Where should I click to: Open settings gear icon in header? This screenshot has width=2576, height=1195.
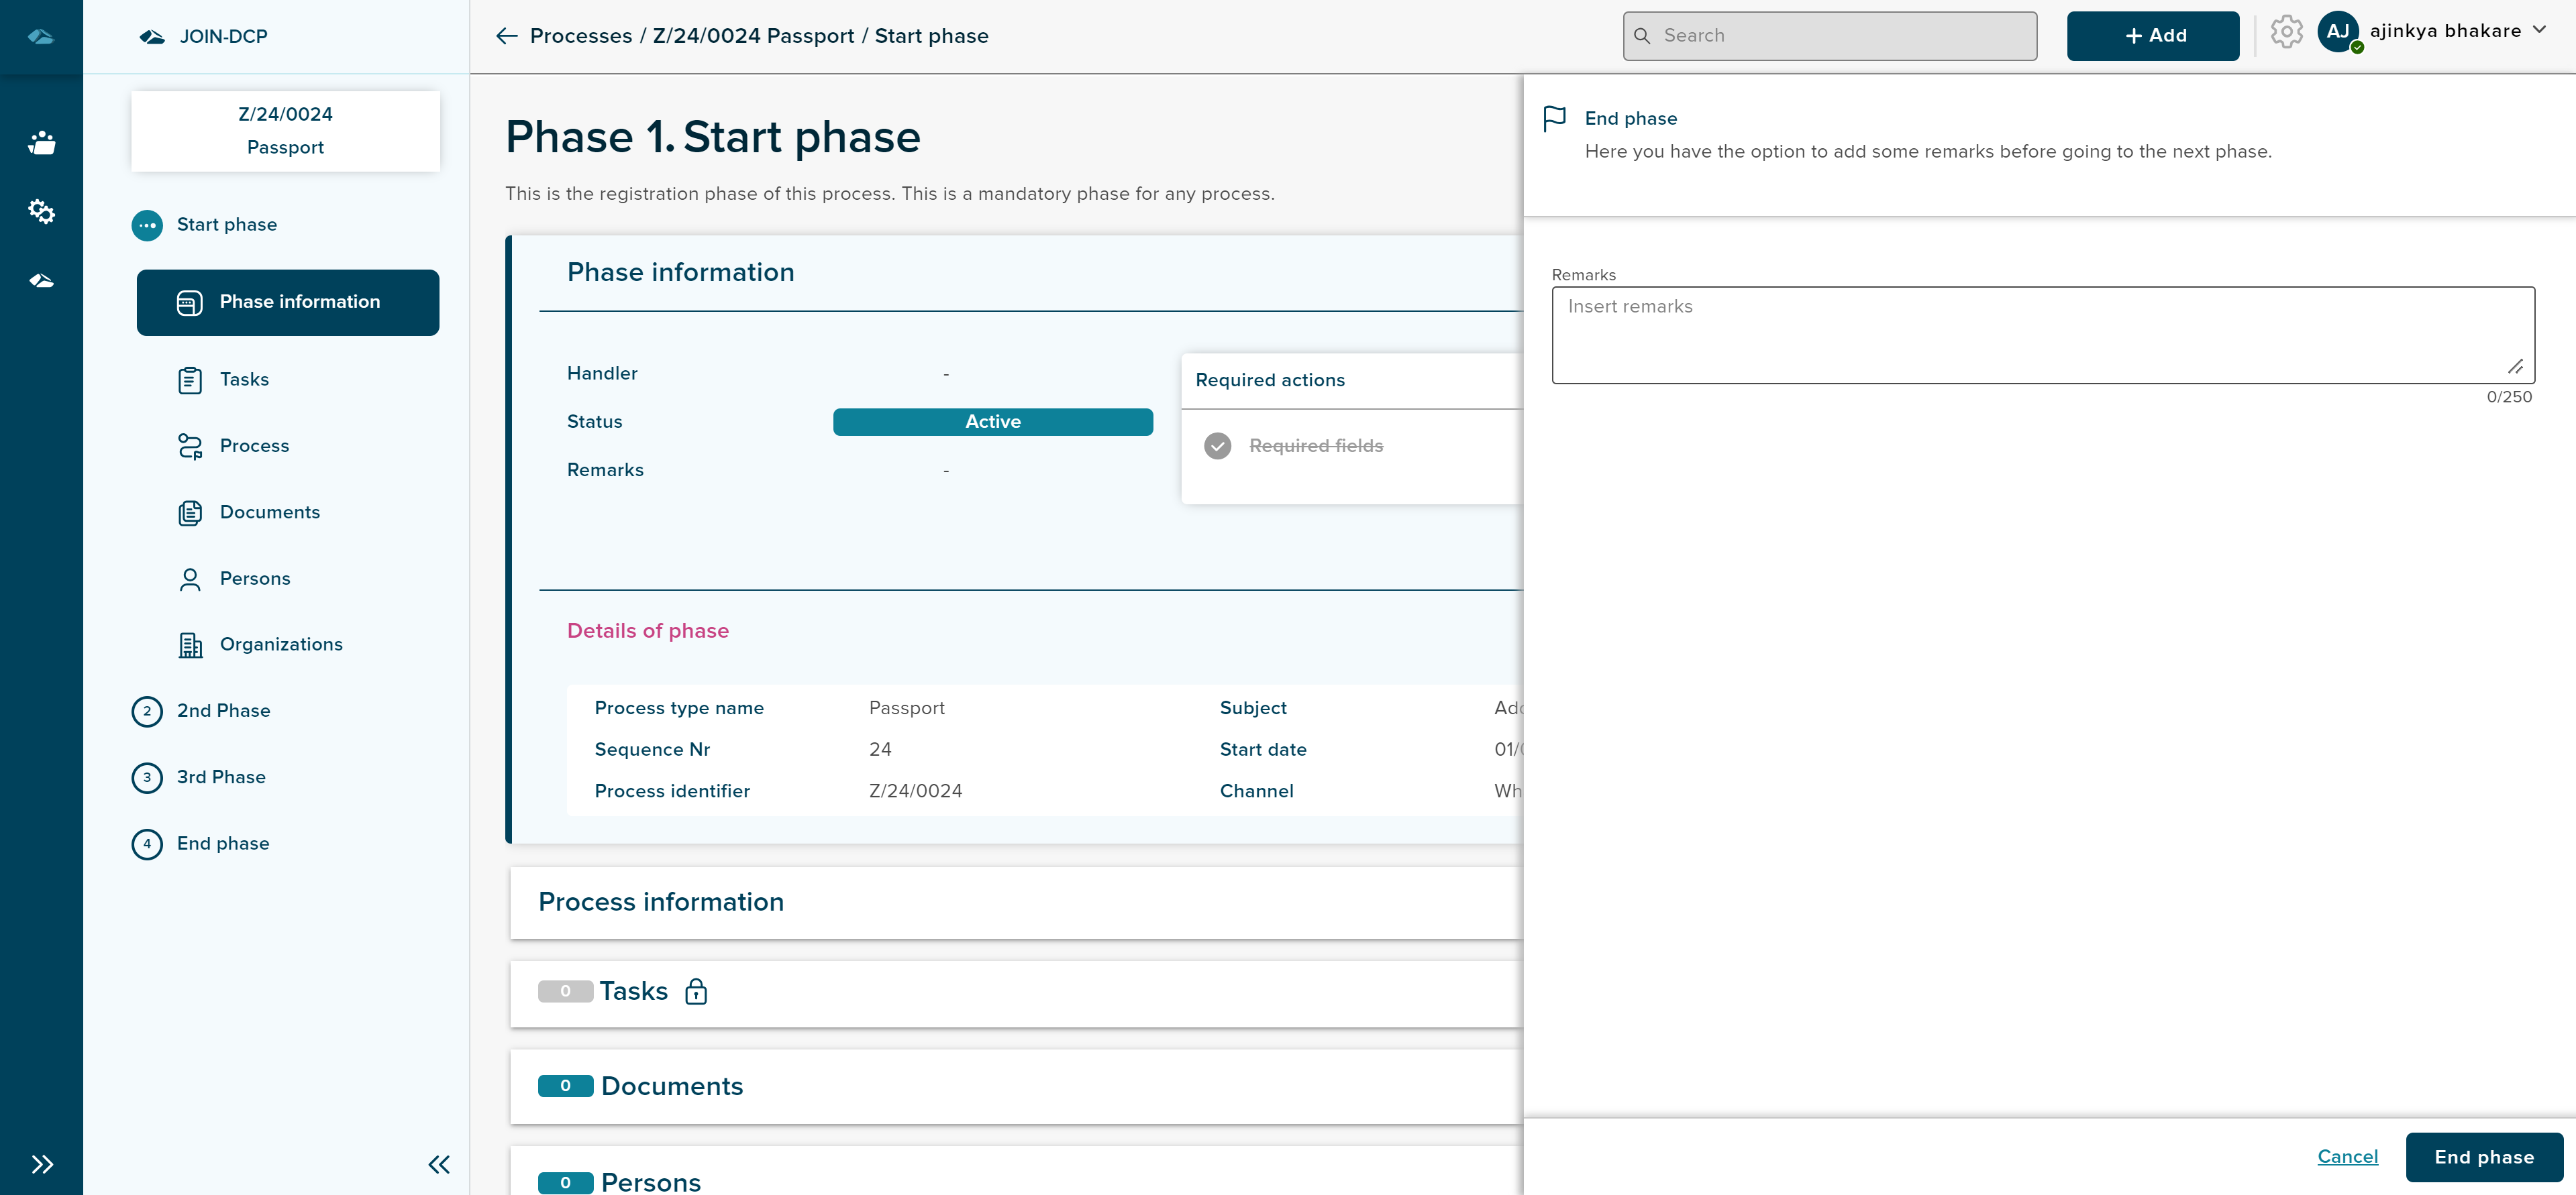(2286, 33)
